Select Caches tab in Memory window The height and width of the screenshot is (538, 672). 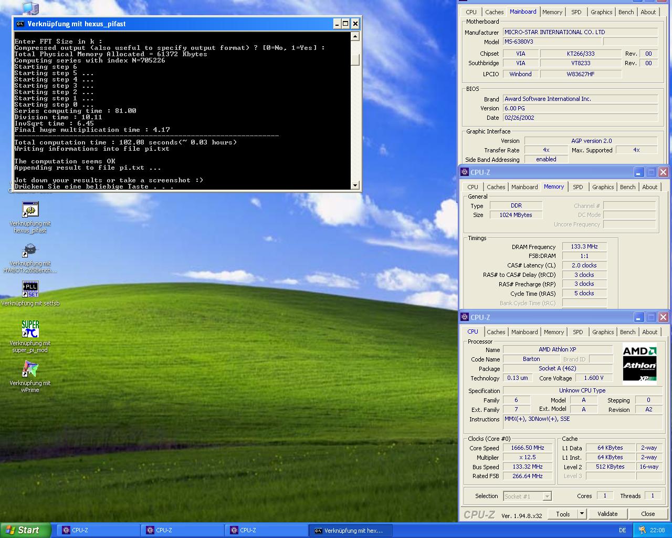pyautogui.click(x=496, y=187)
